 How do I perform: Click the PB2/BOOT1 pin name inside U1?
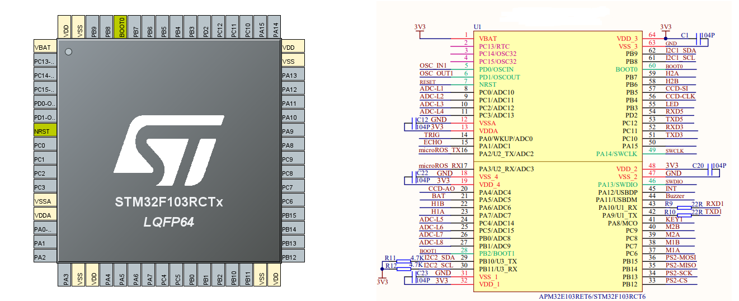(497, 253)
